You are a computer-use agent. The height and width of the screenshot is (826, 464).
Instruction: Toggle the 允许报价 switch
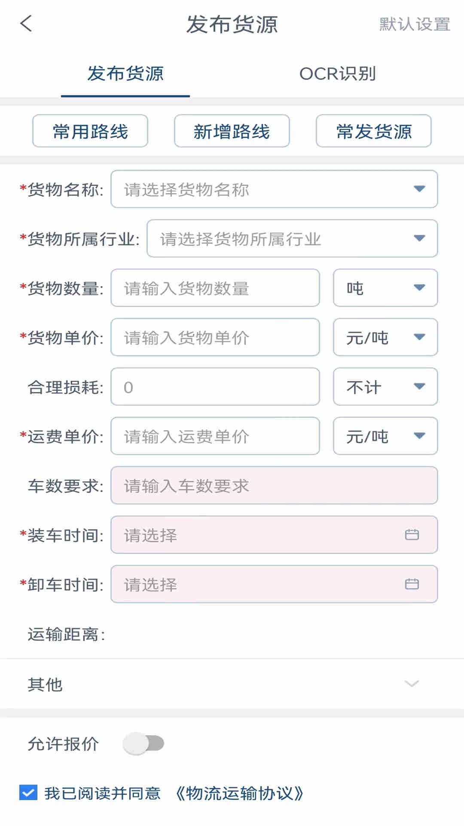coord(143,743)
